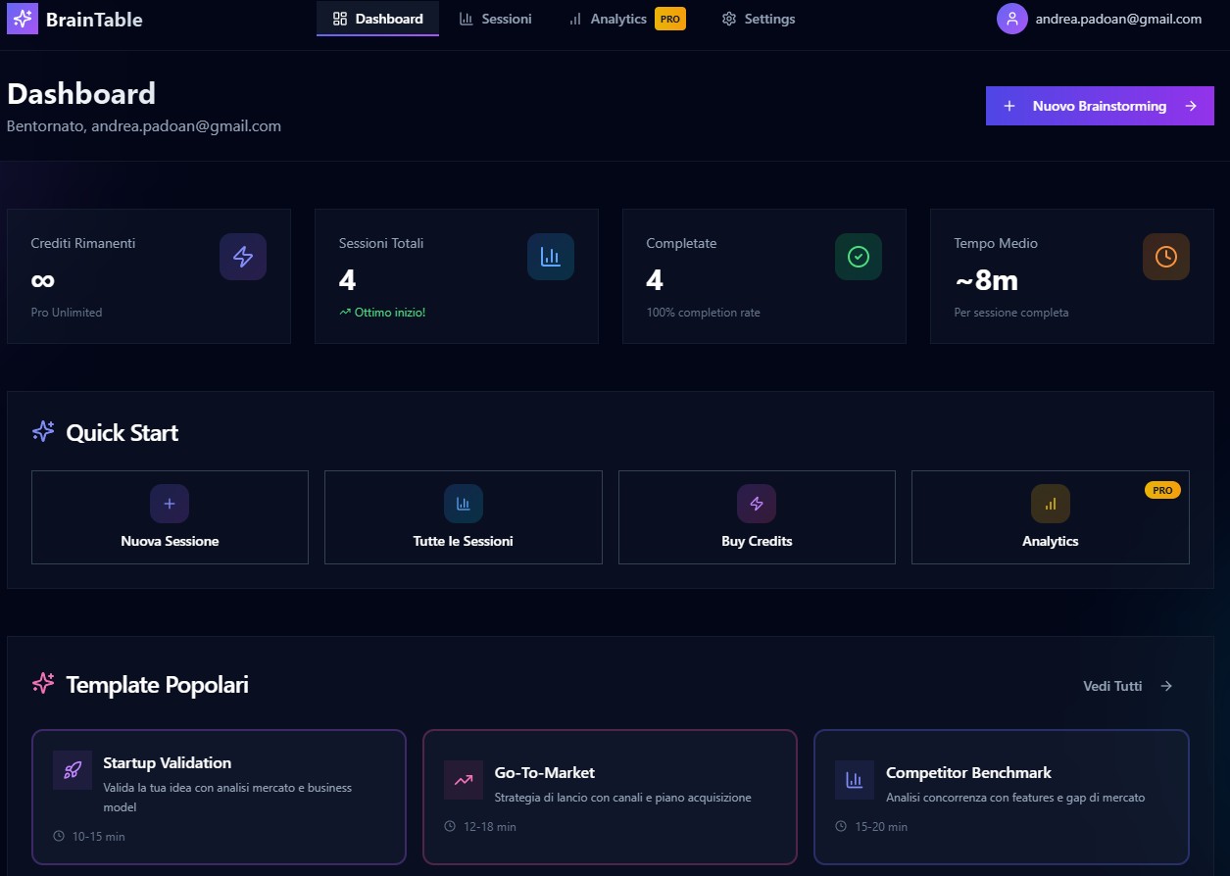The height and width of the screenshot is (876, 1230).
Task: Click the chart icon on Competitor Benchmark
Action: (x=855, y=780)
